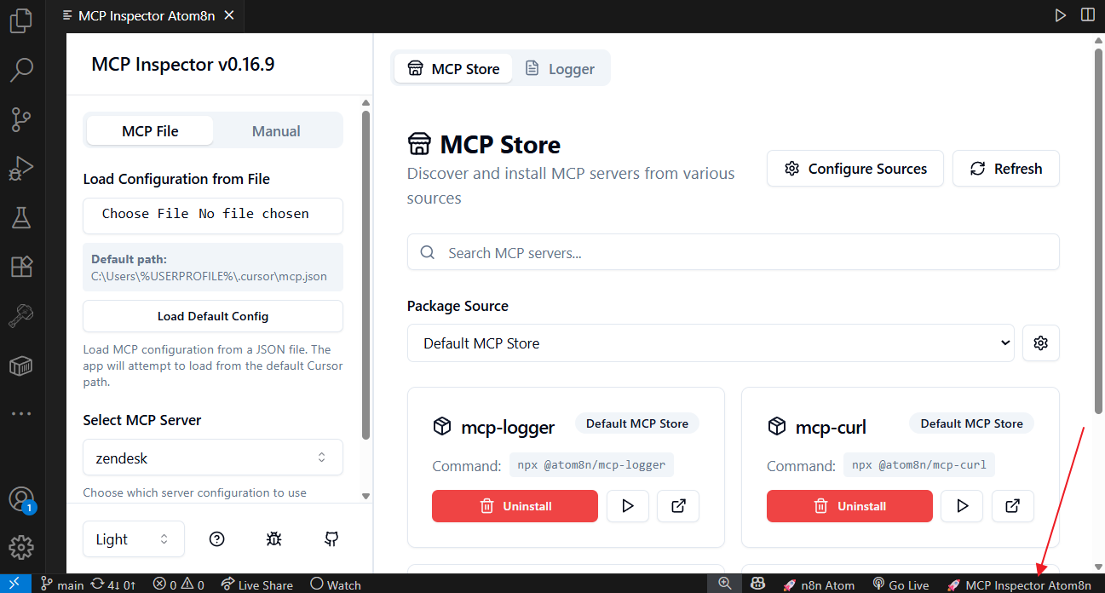1105x593 pixels.
Task: Open the Explorer view in activity bar
Action: tap(21, 20)
